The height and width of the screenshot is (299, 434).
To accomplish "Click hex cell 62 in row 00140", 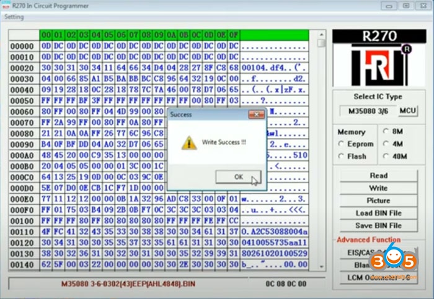I will (46, 264).
